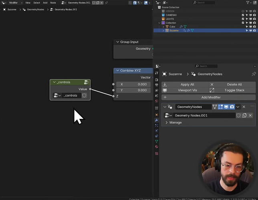Click the modifier wrench icon on Cube row
The height and width of the screenshot is (200, 258).
181,27
